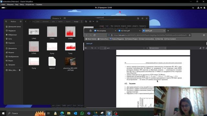Image resolution: width=207 pixels, height=116 pixels.
Task: Select the placeimg_800_600_tech.jpg file
Action: 70,61
